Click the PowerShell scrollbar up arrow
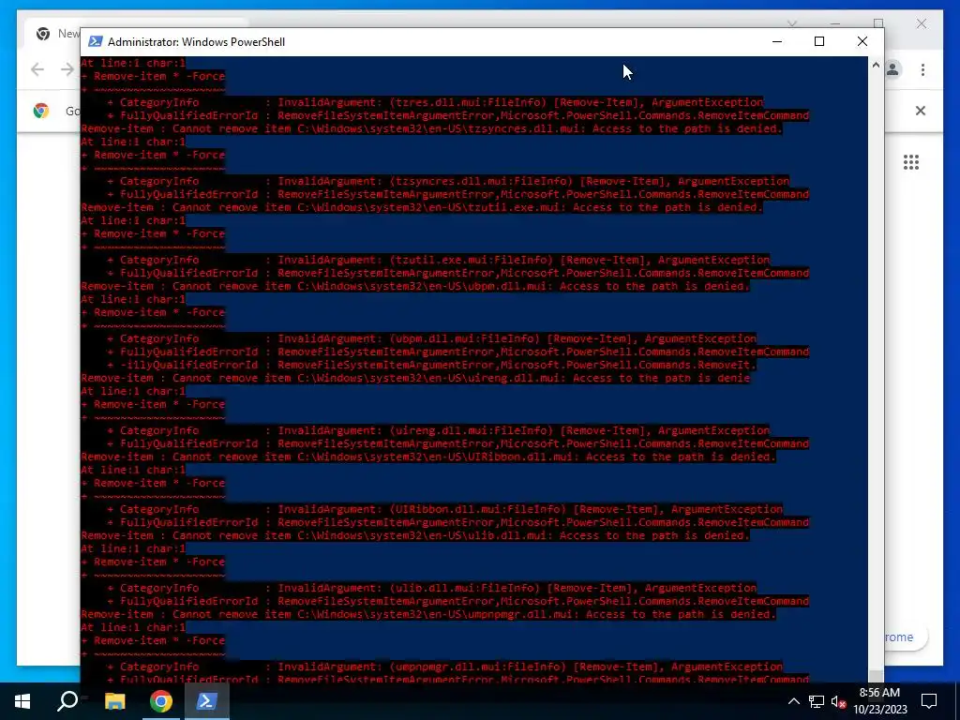 coord(876,65)
